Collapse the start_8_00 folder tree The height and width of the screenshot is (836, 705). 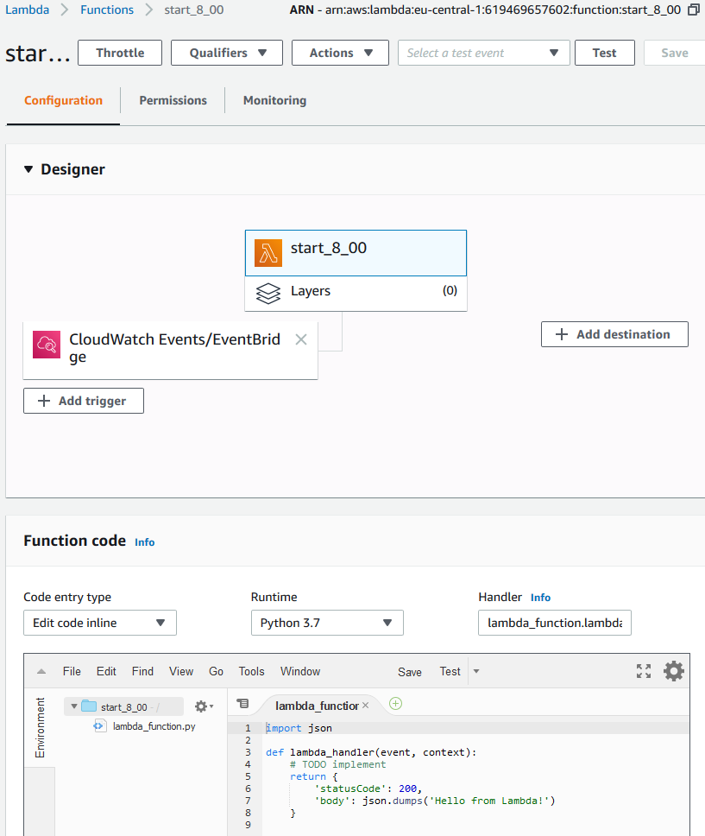[x=74, y=706]
